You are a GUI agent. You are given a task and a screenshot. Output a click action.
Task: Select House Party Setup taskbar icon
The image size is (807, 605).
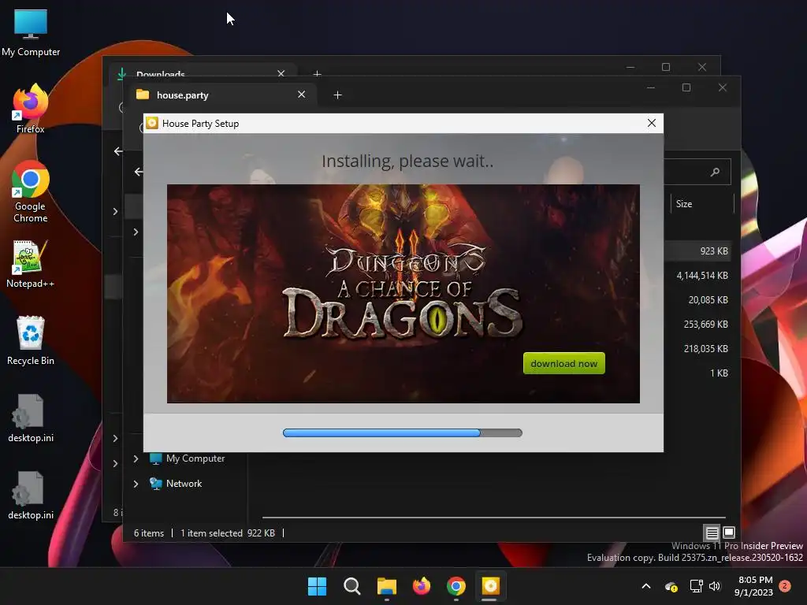[x=490, y=586]
